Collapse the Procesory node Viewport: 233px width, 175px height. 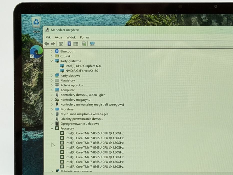pyautogui.click(x=52, y=128)
